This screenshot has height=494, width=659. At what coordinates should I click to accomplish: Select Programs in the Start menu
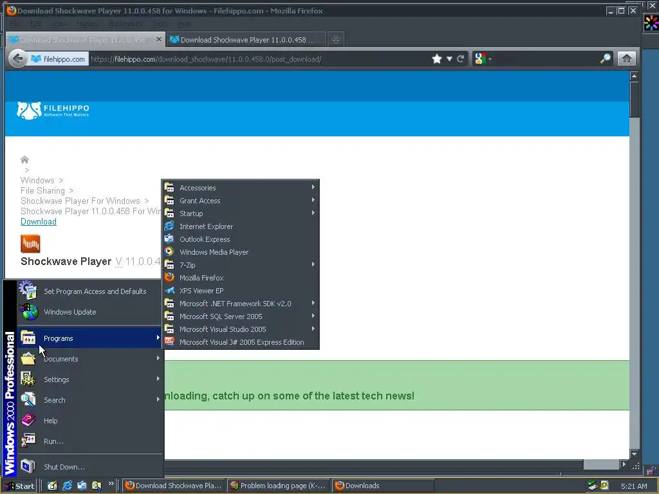(x=90, y=338)
